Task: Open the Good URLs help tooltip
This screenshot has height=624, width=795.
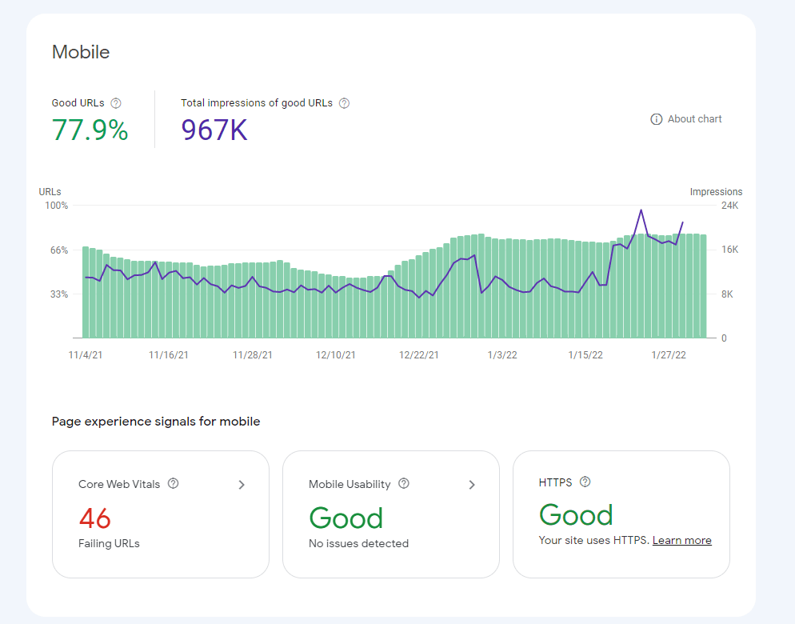Action: point(116,102)
